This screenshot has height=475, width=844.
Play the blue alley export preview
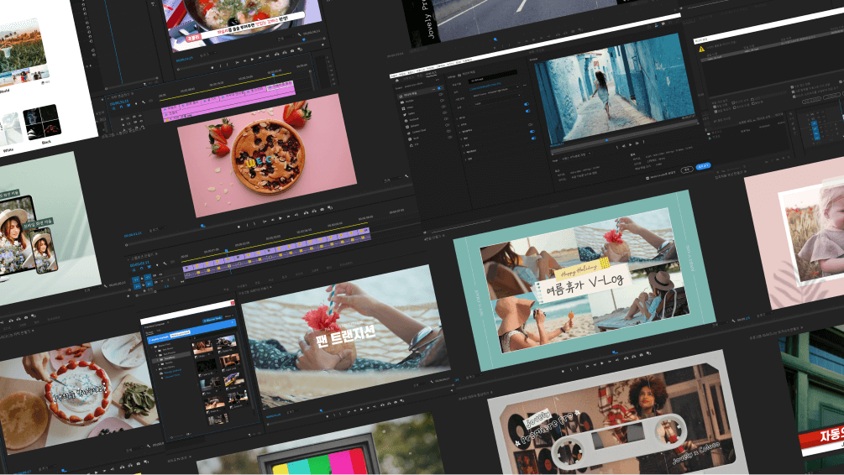coord(631,144)
